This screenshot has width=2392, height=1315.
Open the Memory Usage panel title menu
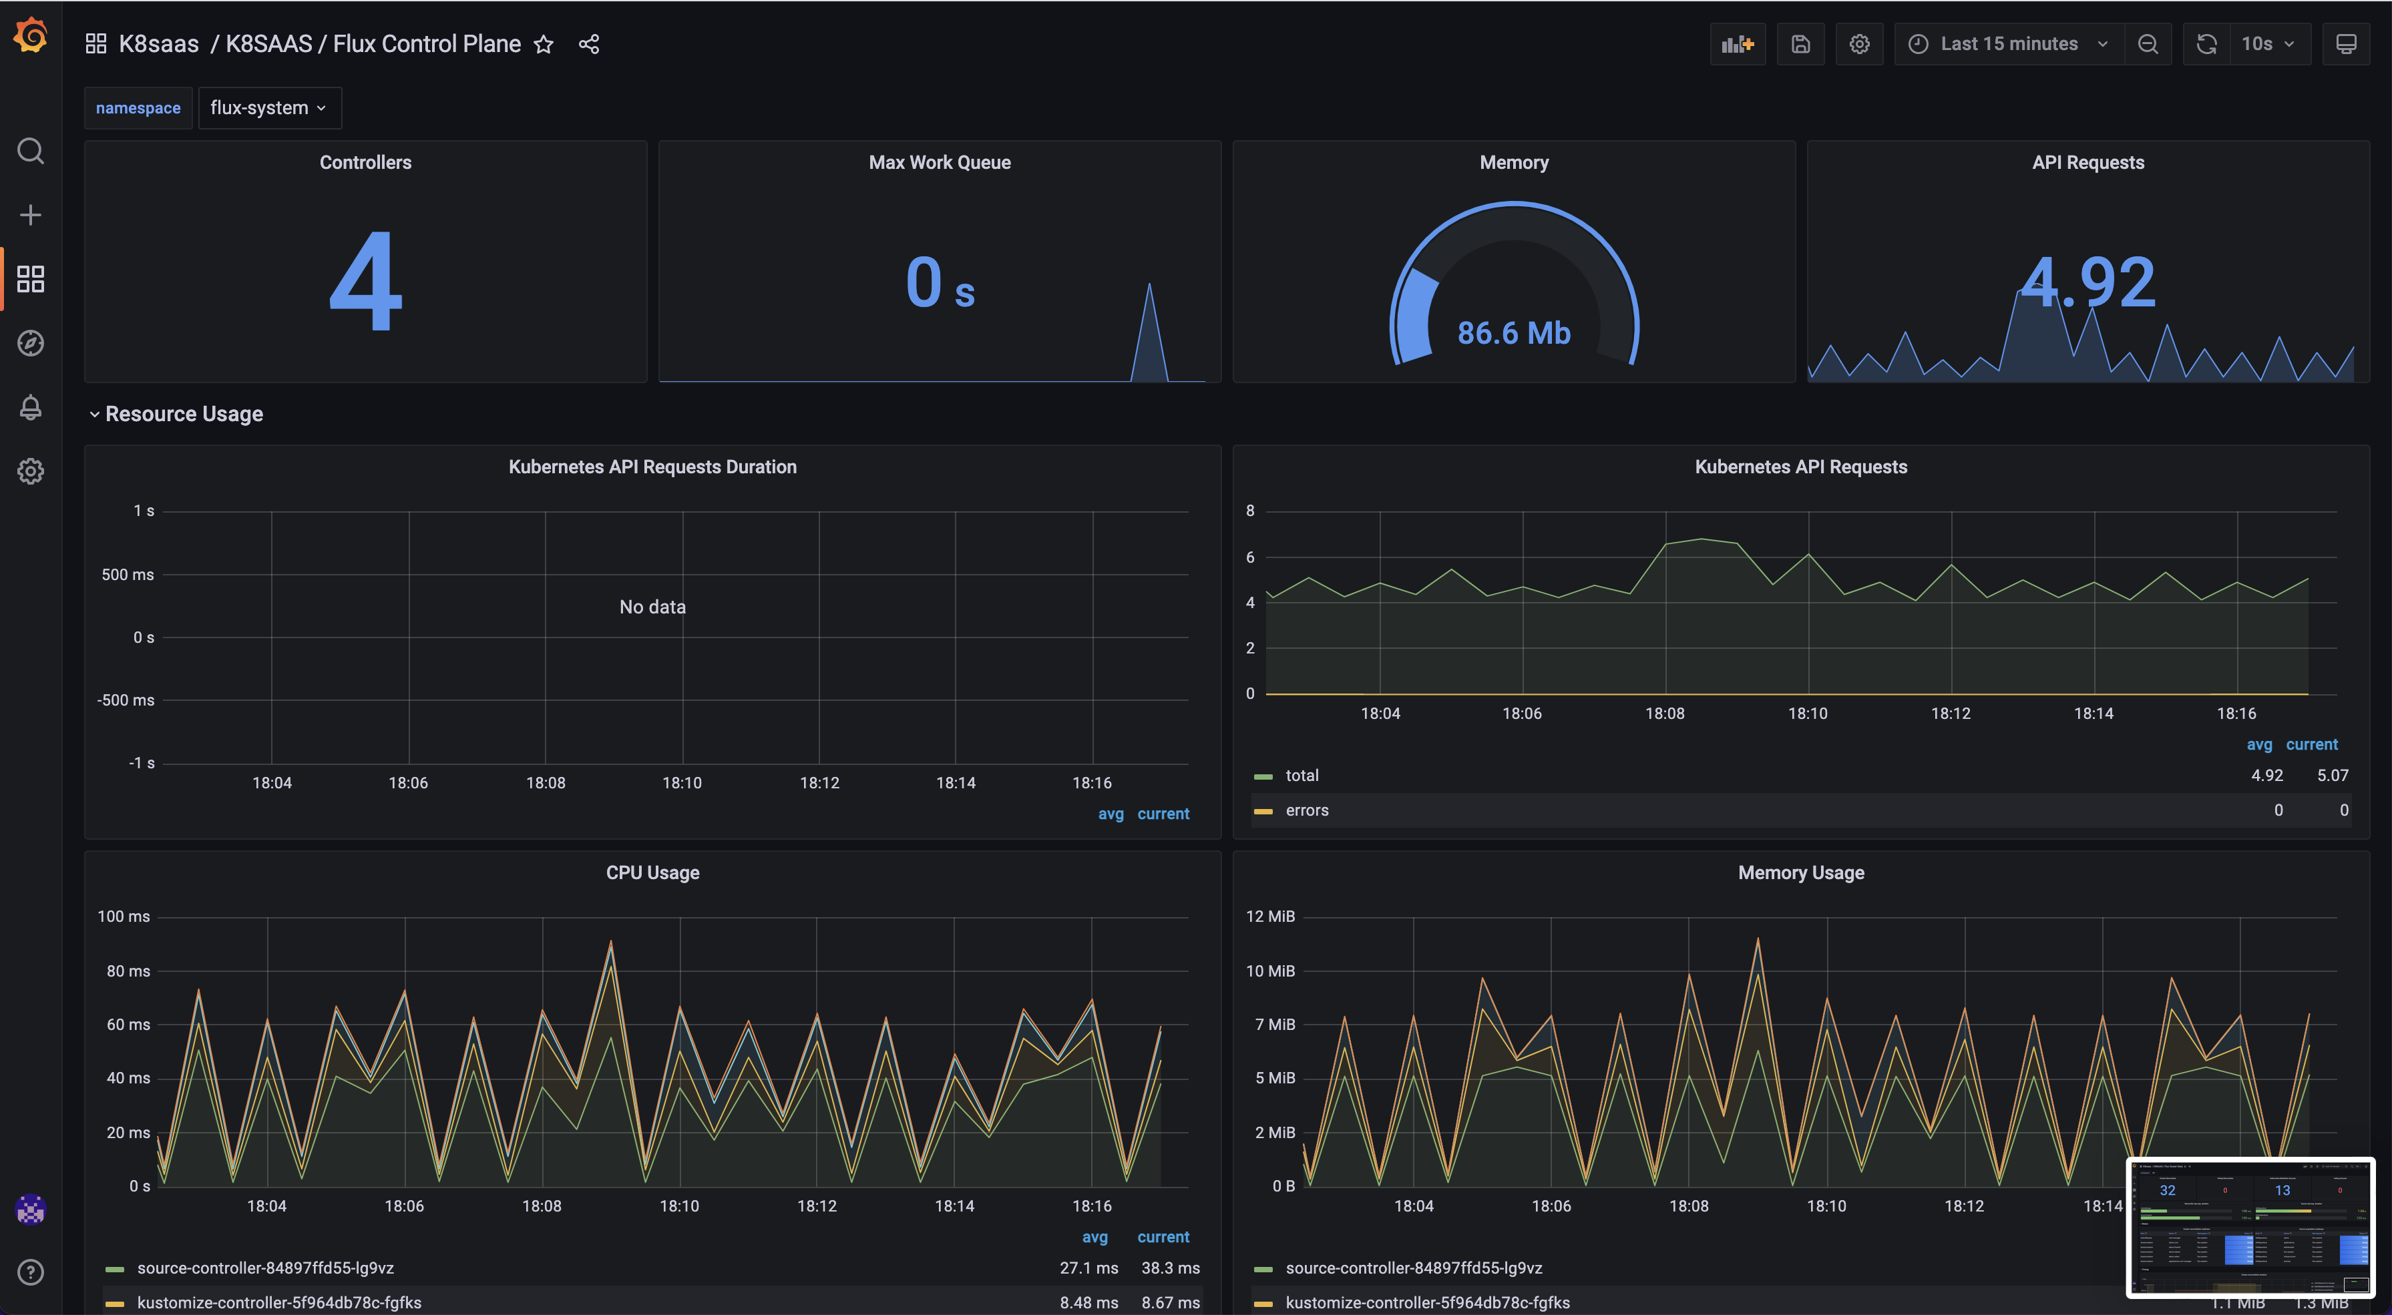click(x=1802, y=872)
